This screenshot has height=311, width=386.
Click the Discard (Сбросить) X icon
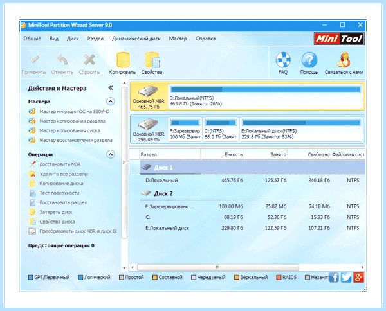89,60
